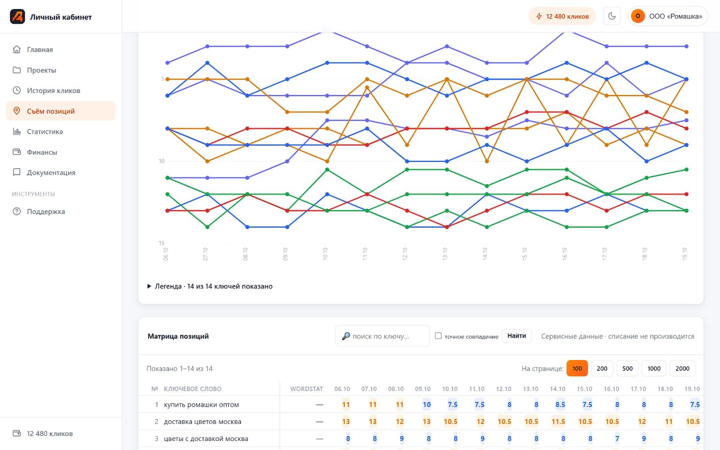This screenshot has width=720, height=450.
Task: Click the orange ООО «Ромашка» avatar
Action: [x=638, y=16]
